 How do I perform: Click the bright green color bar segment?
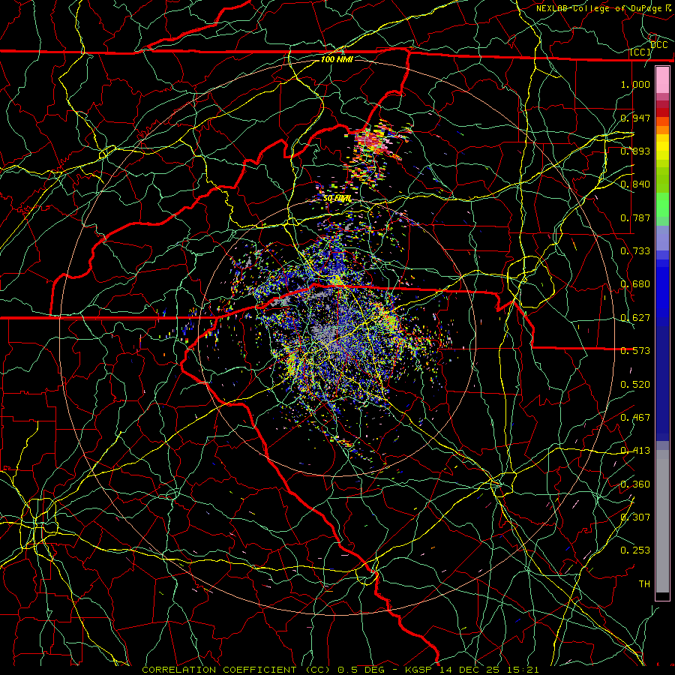click(x=662, y=205)
